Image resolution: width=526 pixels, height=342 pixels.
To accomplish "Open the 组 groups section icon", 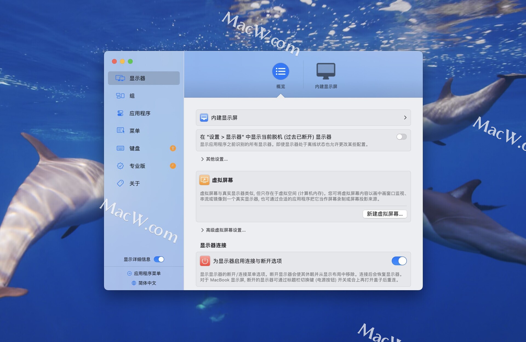I will pos(120,96).
